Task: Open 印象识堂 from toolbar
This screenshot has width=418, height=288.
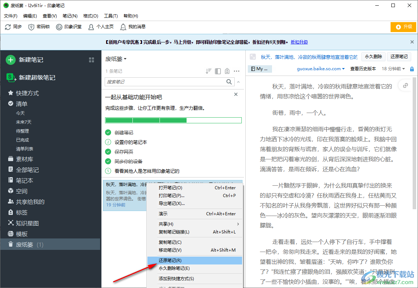Action: pyautogui.click(x=69, y=27)
